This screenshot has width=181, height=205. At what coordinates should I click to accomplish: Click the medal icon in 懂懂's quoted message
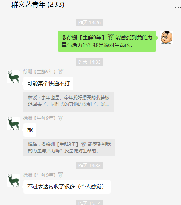click(x=83, y=144)
